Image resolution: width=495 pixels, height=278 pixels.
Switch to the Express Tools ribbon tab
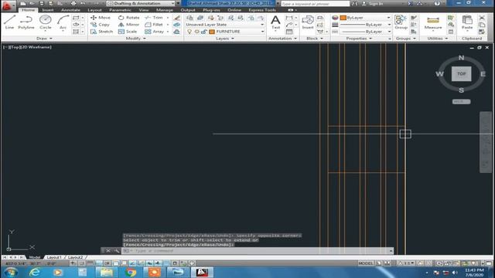point(262,10)
